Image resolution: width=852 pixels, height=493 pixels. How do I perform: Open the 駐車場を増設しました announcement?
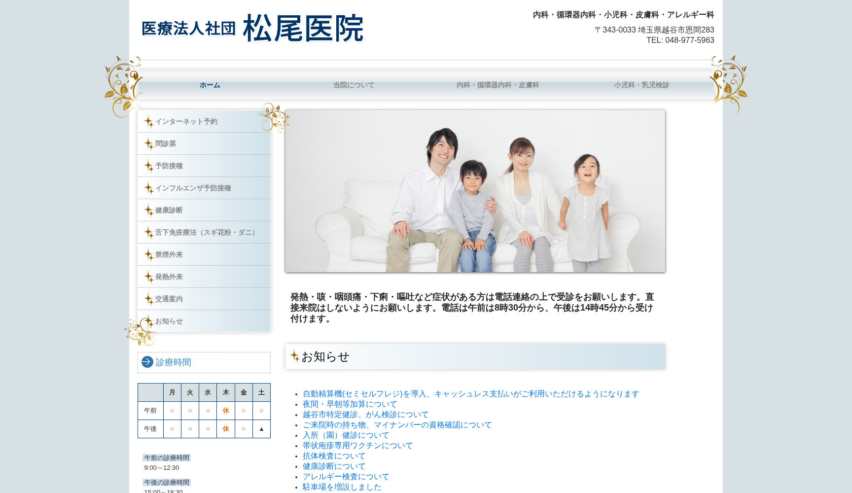tap(342, 487)
